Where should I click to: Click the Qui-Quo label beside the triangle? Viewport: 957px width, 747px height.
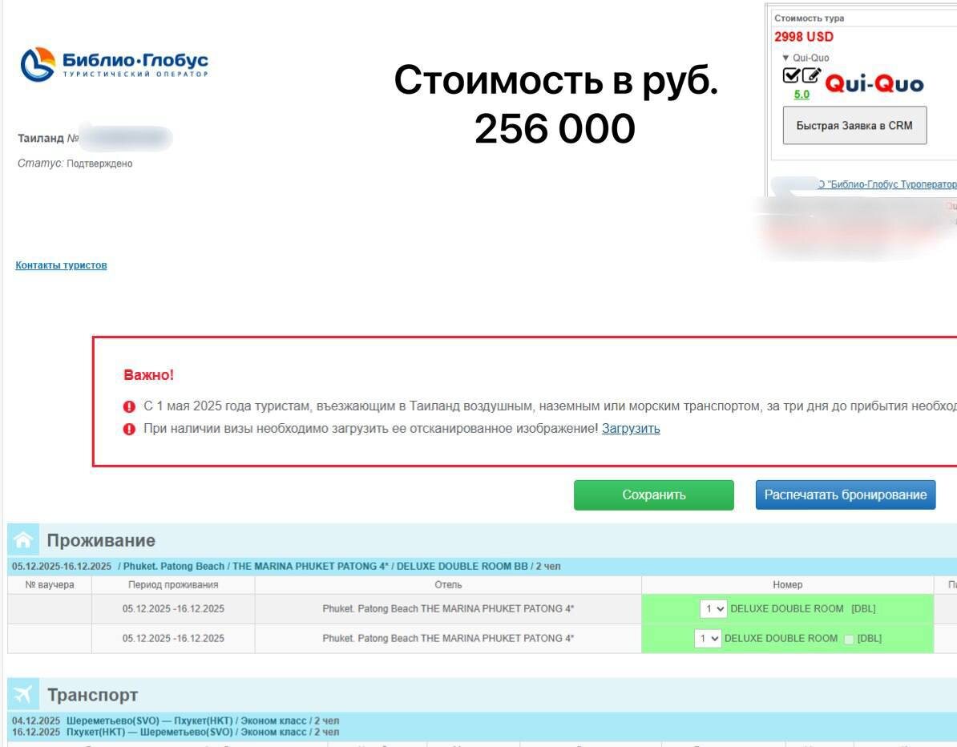(x=810, y=58)
